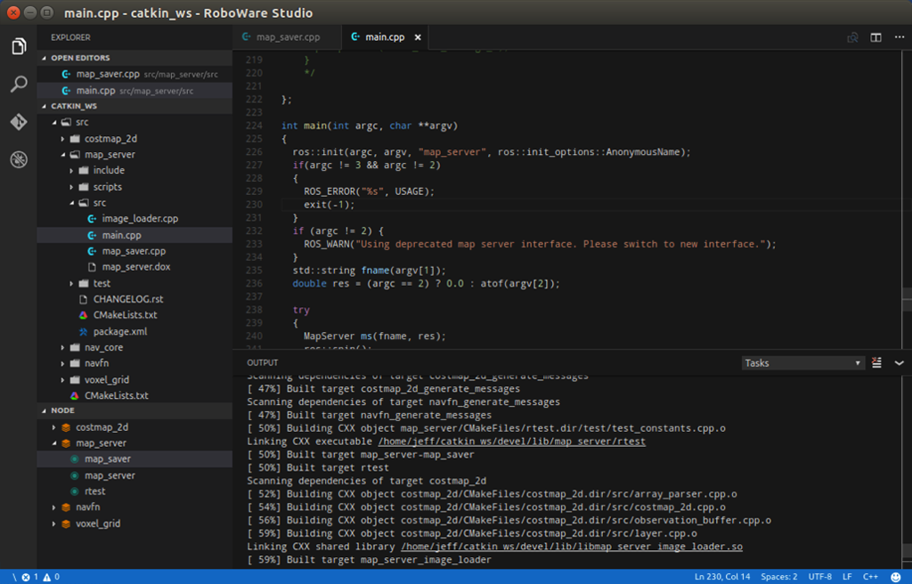Click the map_saver node target icon
This screenshot has height=584, width=912.
point(75,459)
